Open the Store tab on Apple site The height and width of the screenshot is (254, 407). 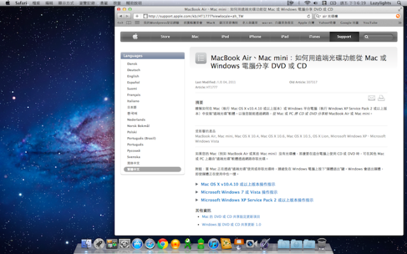coord(165,37)
